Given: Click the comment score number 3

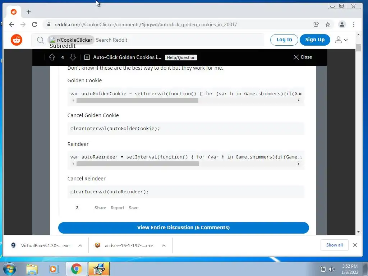Looking at the screenshot, I should coord(77,208).
